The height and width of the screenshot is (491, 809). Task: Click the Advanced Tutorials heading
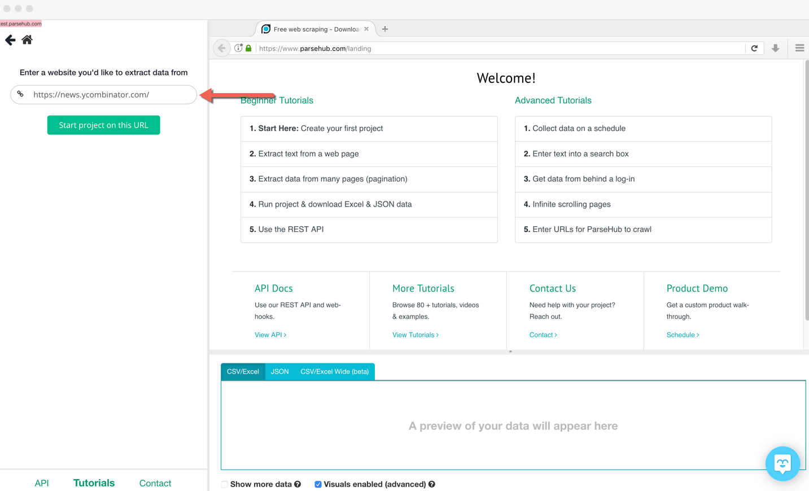[553, 100]
